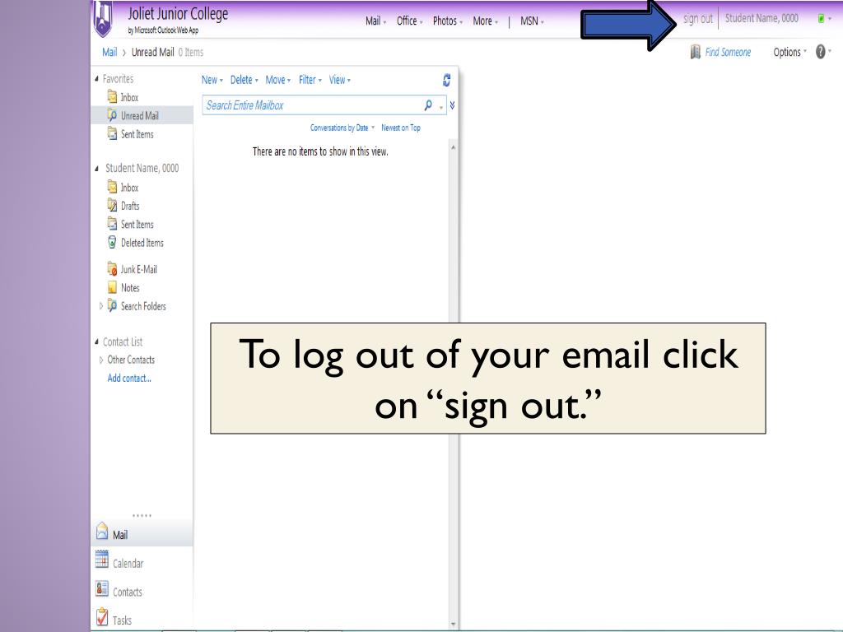Viewport: 843px width, 632px height.
Task: Open Conversations by Date sort dropdown
Action: pos(342,128)
